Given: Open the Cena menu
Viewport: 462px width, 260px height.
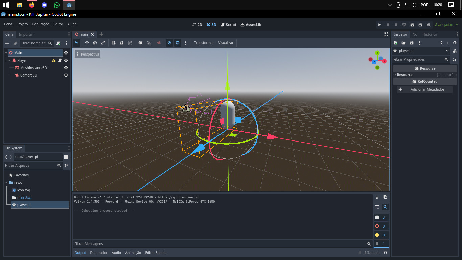Looking at the screenshot, I should [x=8, y=24].
